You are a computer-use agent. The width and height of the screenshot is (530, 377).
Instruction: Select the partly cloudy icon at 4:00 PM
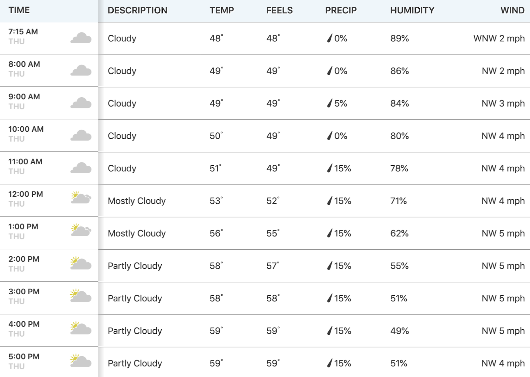(x=81, y=328)
